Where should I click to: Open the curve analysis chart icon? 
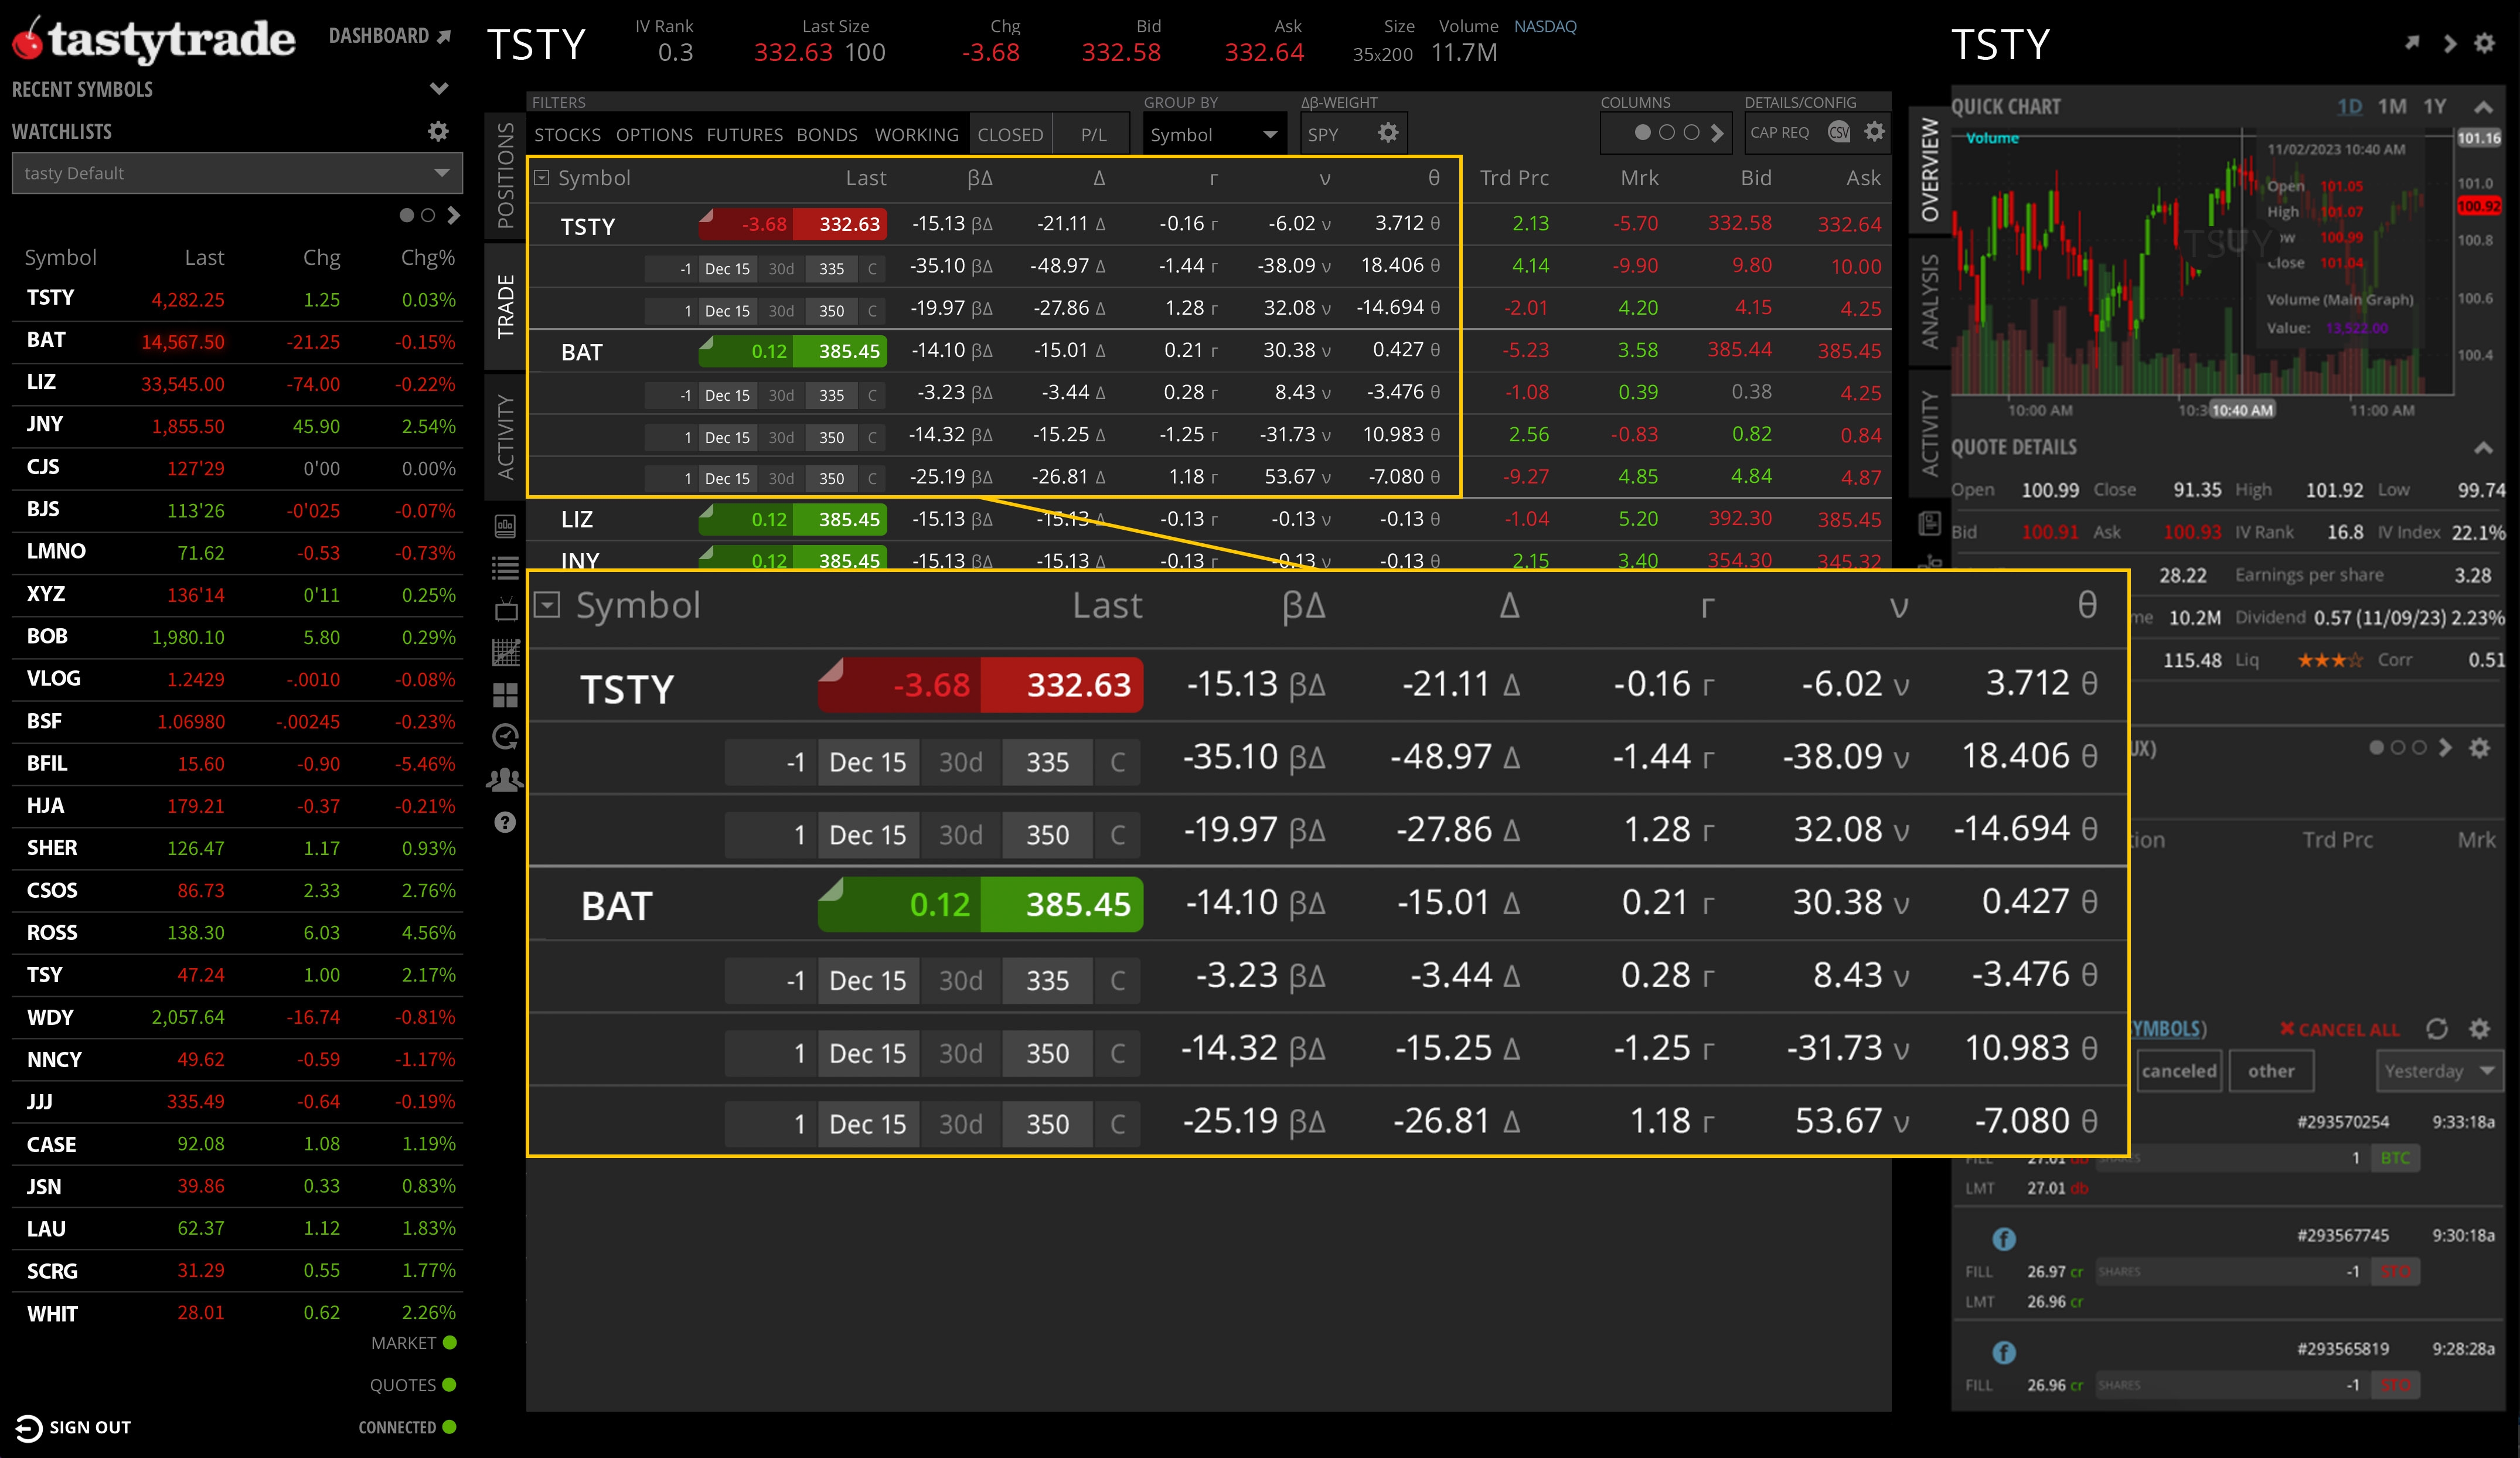[x=505, y=652]
